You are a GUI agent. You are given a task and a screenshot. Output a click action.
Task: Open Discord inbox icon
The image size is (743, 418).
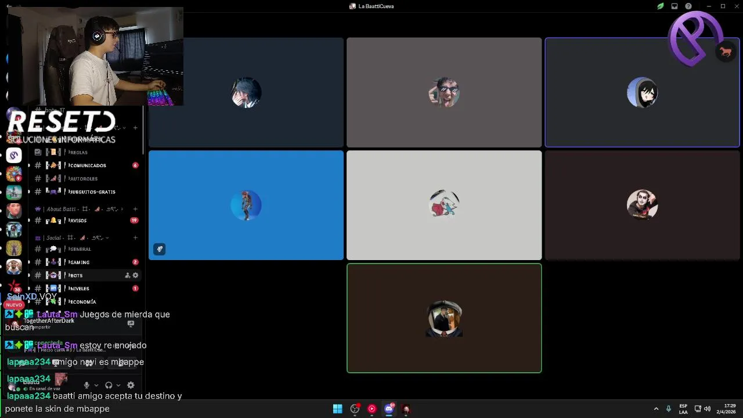[675, 6]
